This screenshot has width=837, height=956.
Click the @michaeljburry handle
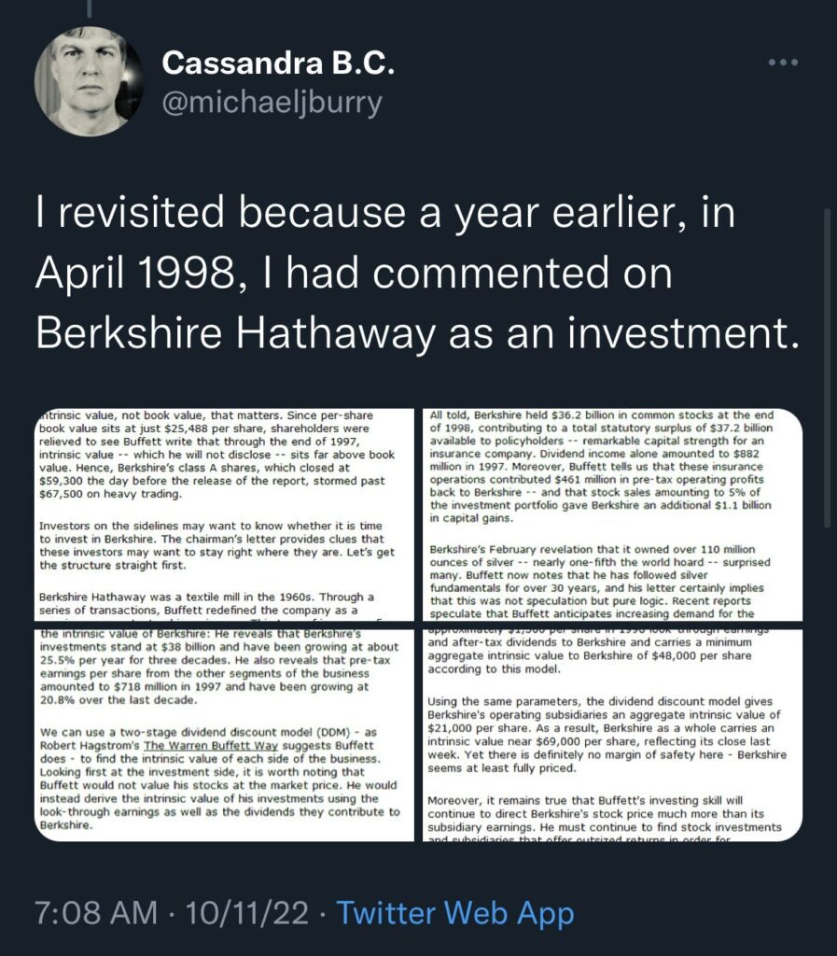272,102
